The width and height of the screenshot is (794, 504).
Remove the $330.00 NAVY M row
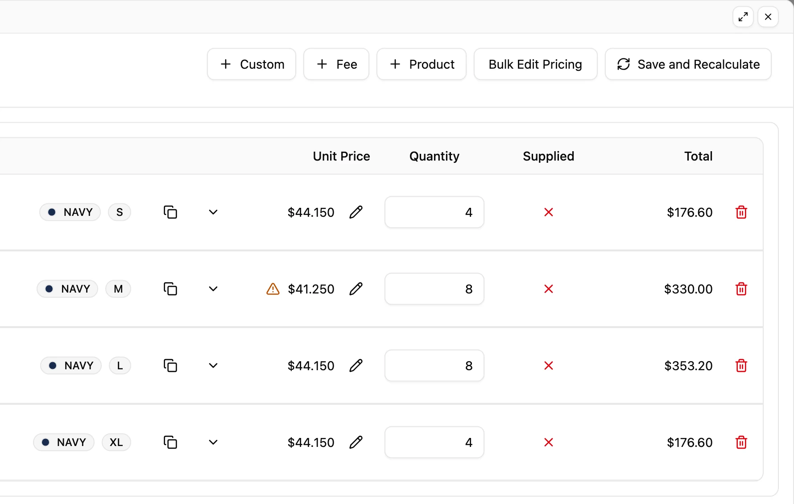tap(741, 289)
